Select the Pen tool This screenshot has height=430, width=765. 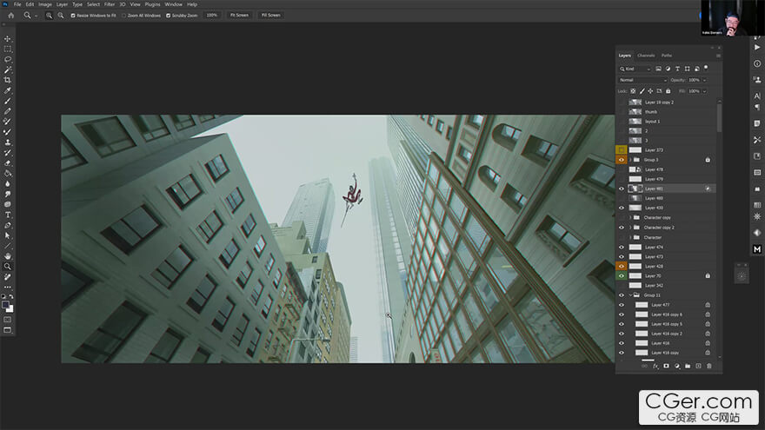click(x=7, y=225)
